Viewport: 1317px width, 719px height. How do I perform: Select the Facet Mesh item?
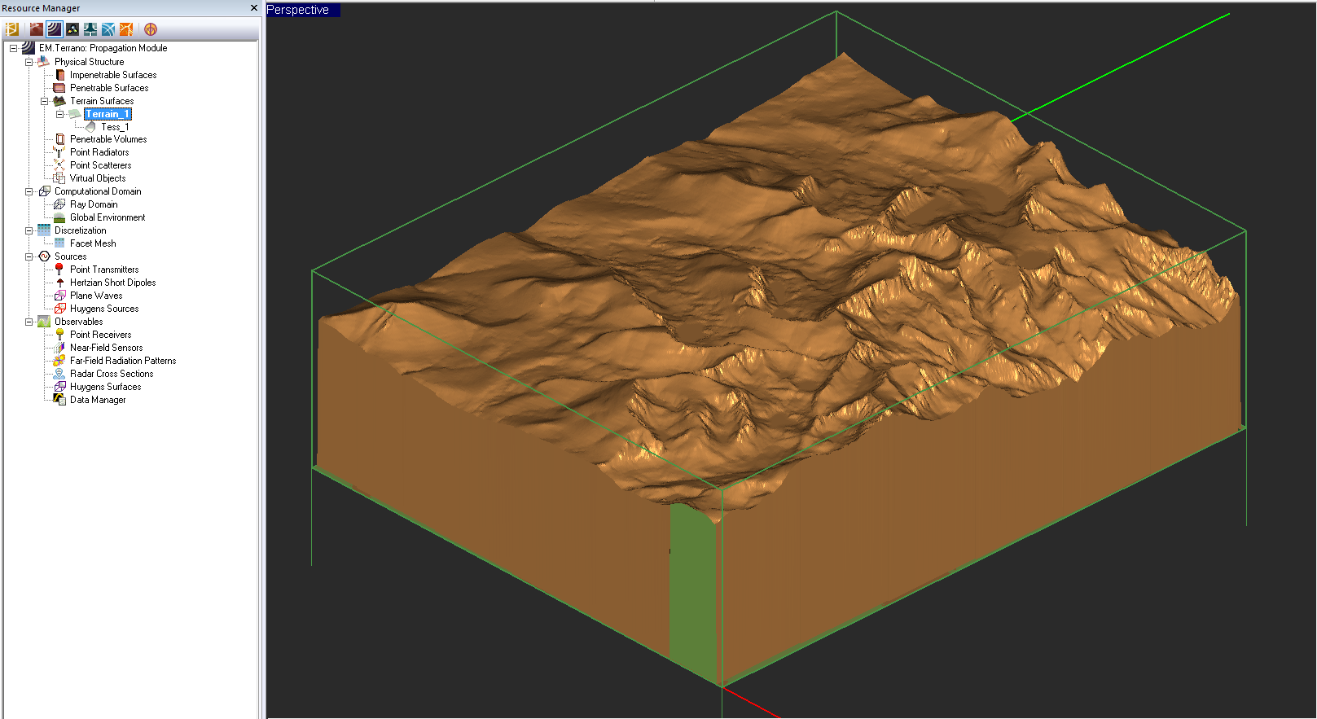(x=93, y=243)
